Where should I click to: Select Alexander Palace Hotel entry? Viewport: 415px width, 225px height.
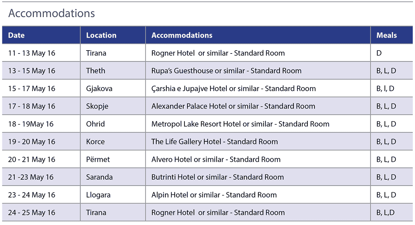click(x=233, y=106)
